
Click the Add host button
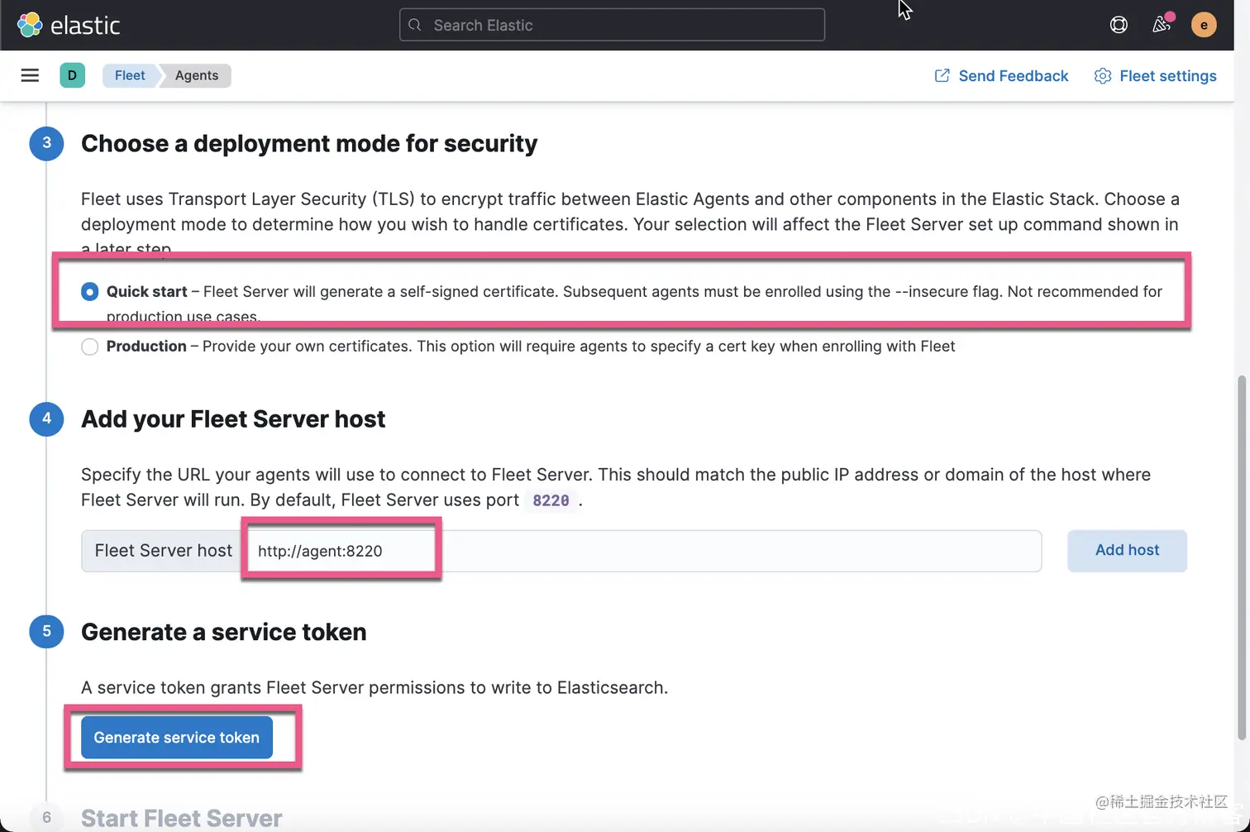(x=1127, y=551)
